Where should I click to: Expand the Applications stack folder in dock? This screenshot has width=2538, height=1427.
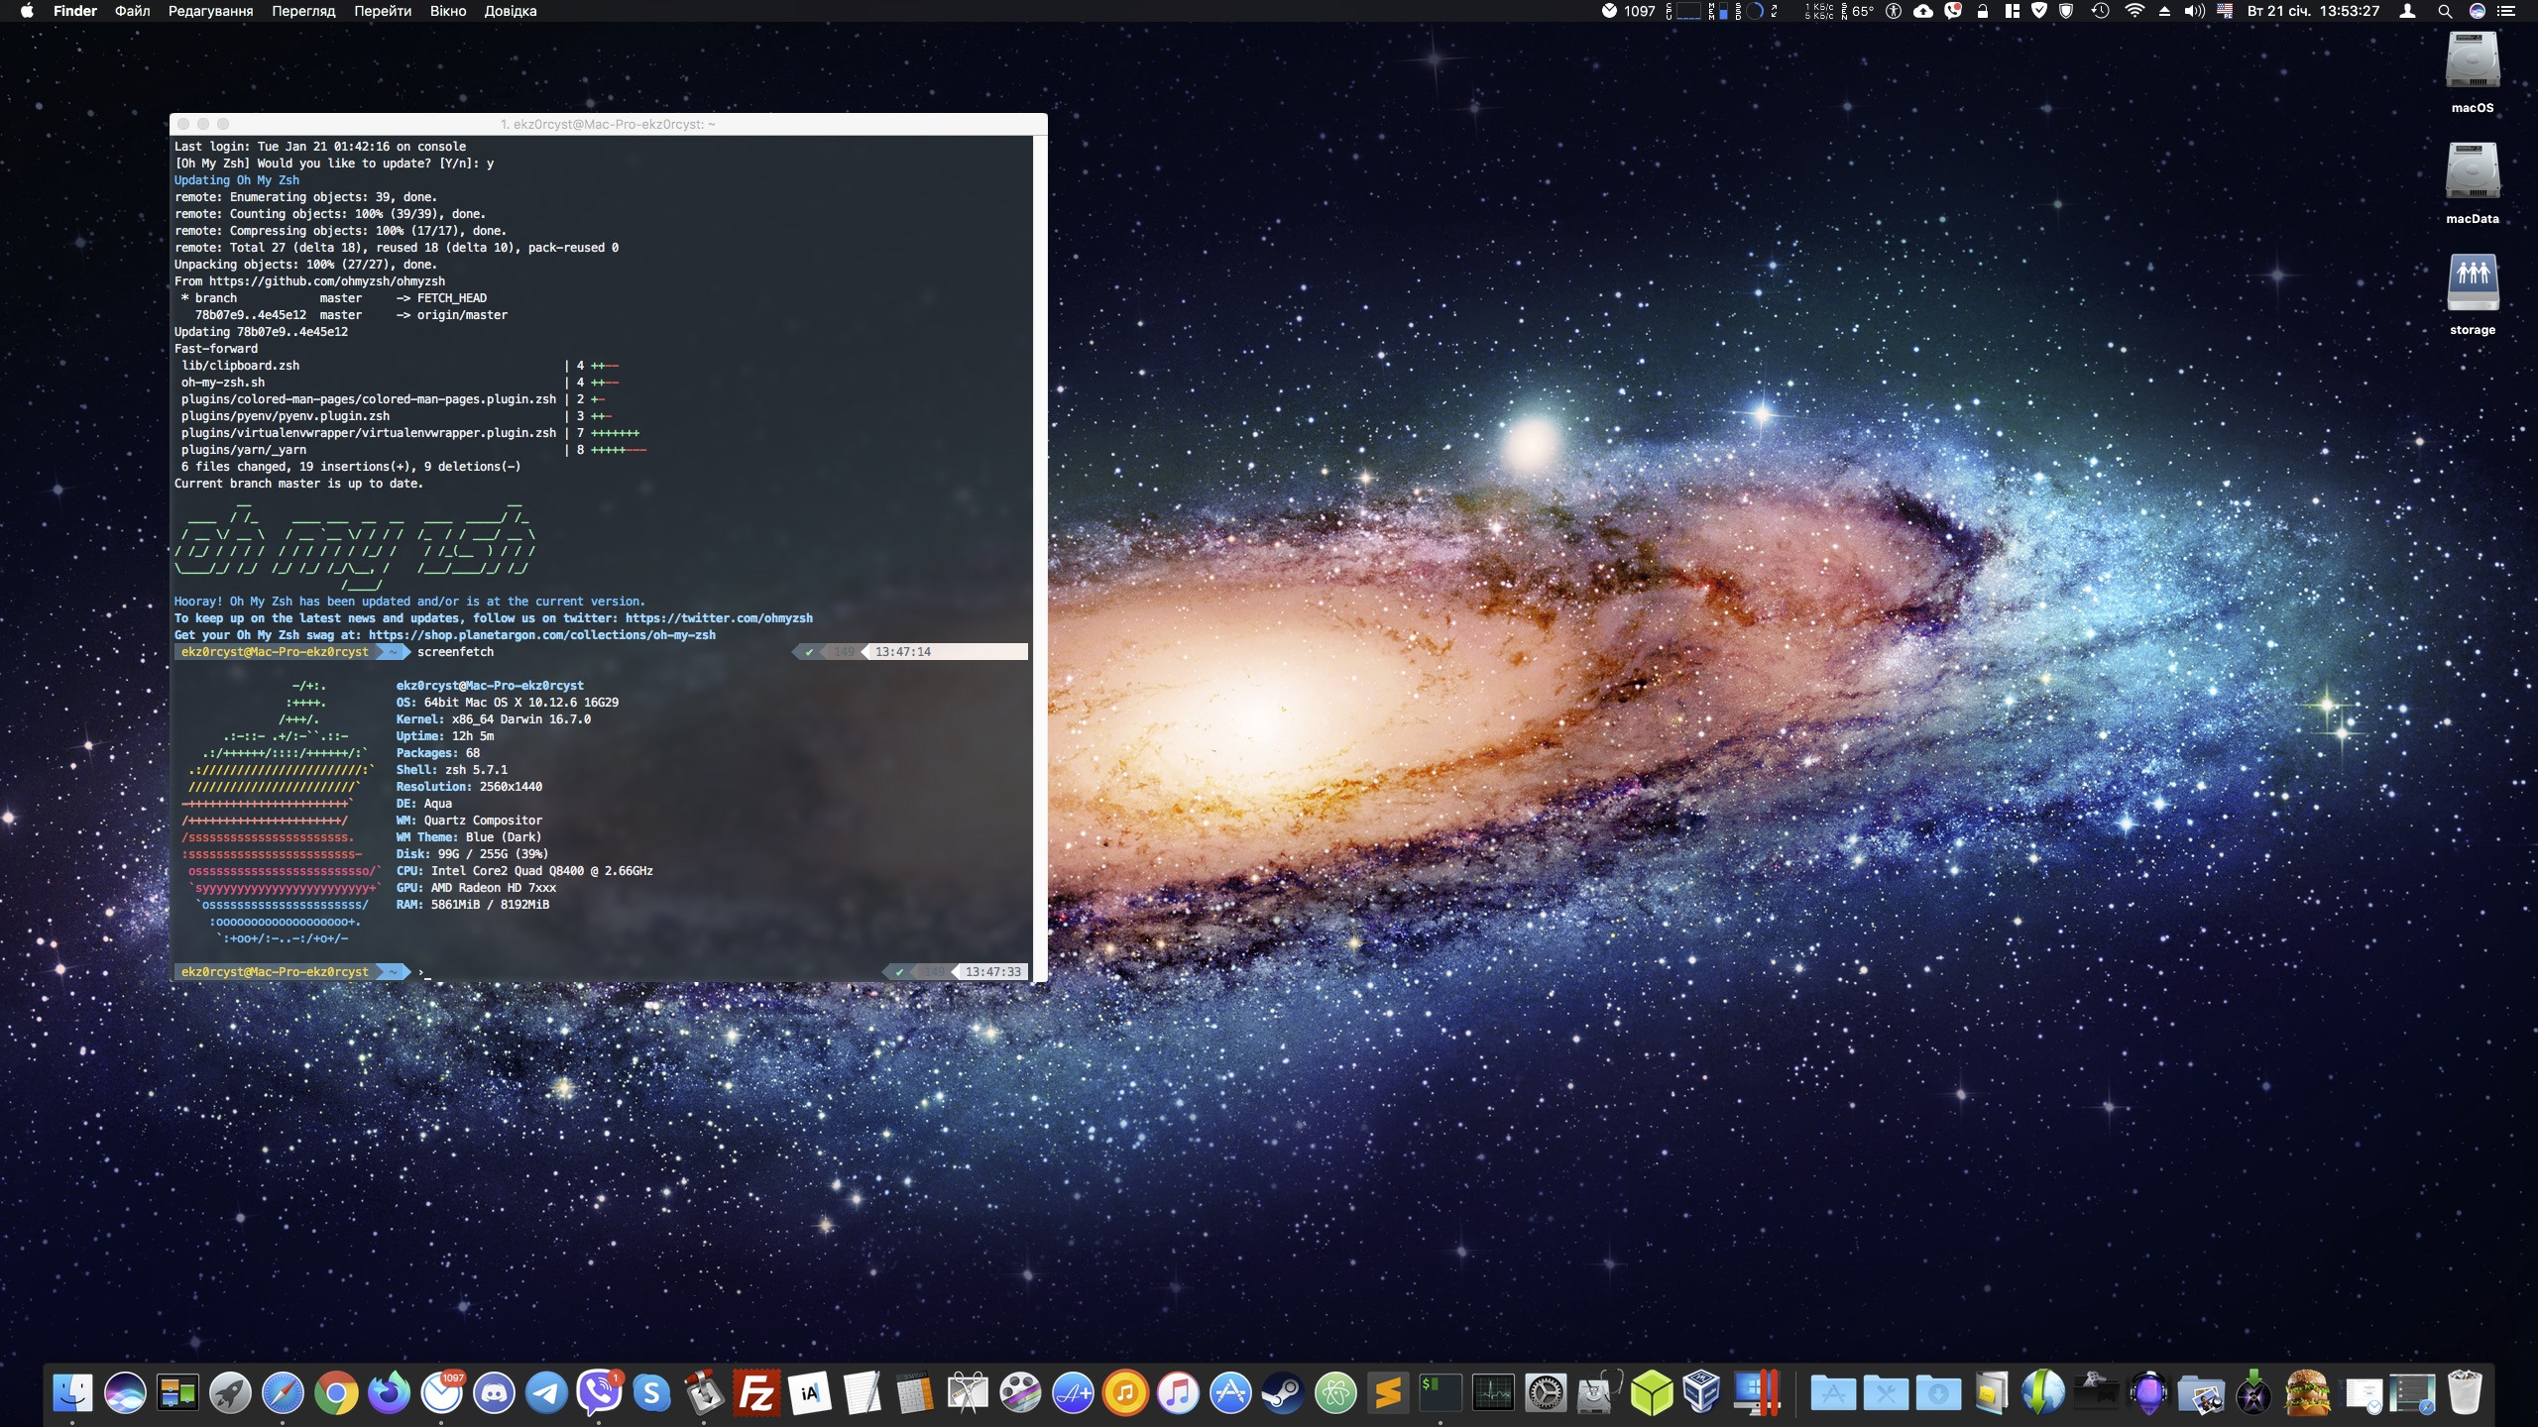coord(1833,1393)
